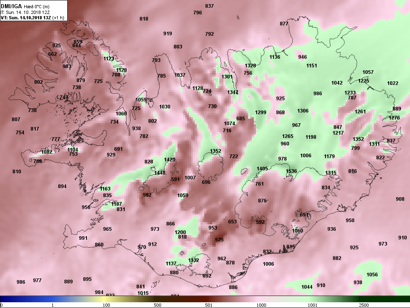This screenshot has width=410, height=308.
Task: Click the map value '1082'
Action: (47, 152)
